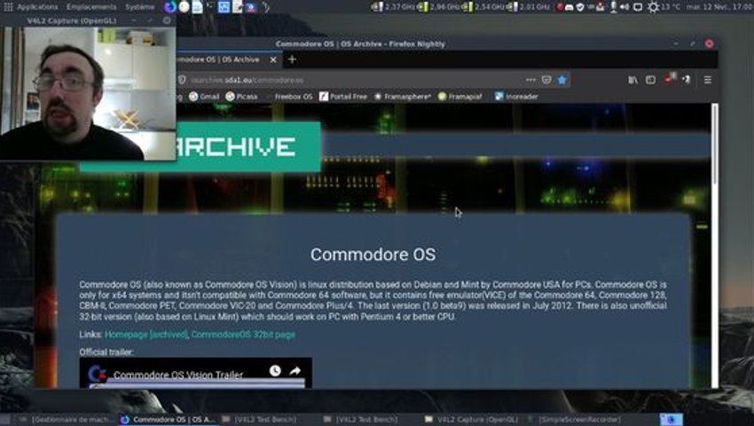Close the Commodore OS | OS Archive tab
Screen dimensions: 754x426
[x=273, y=59]
